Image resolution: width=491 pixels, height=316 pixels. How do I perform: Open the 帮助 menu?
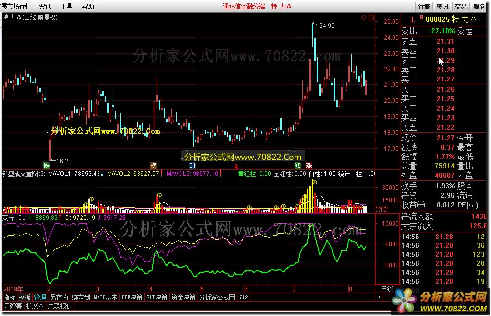(88, 6)
